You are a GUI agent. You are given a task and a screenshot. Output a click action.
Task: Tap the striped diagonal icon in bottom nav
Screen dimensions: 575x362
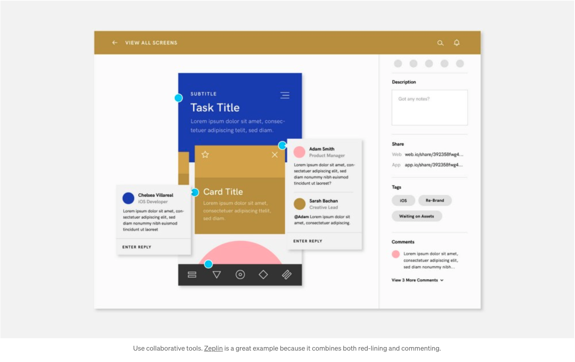(287, 275)
